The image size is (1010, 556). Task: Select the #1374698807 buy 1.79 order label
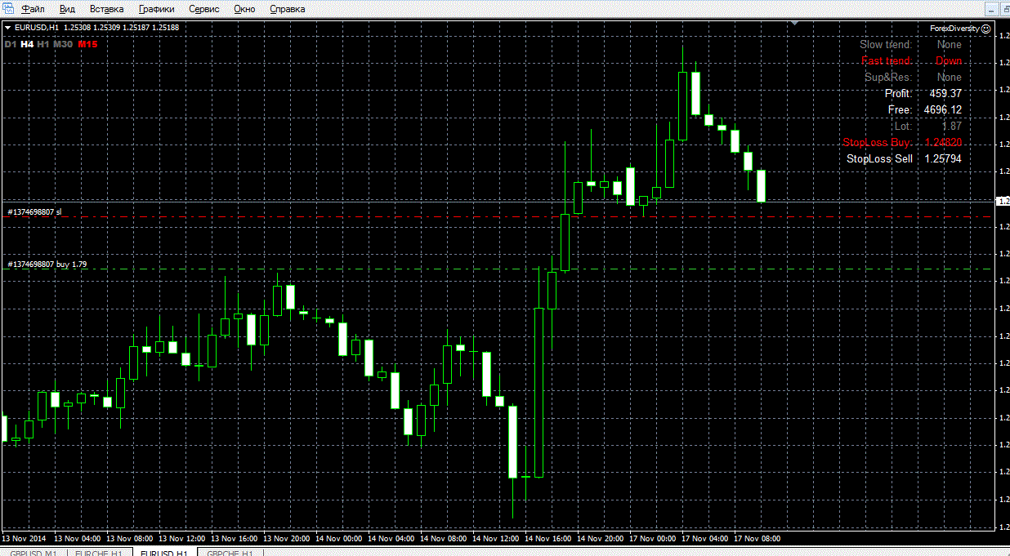[x=47, y=265]
